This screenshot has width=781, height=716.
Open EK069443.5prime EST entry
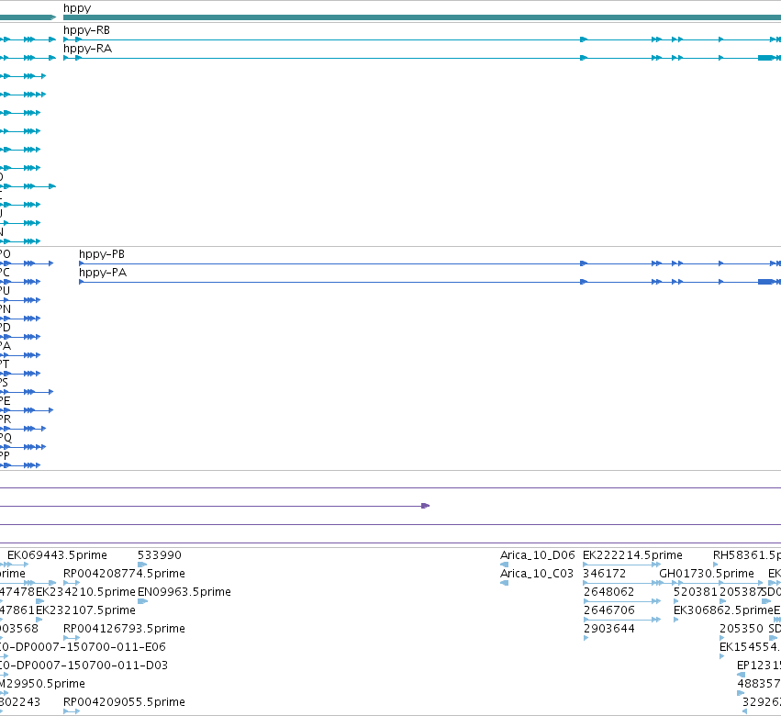click(x=57, y=555)
